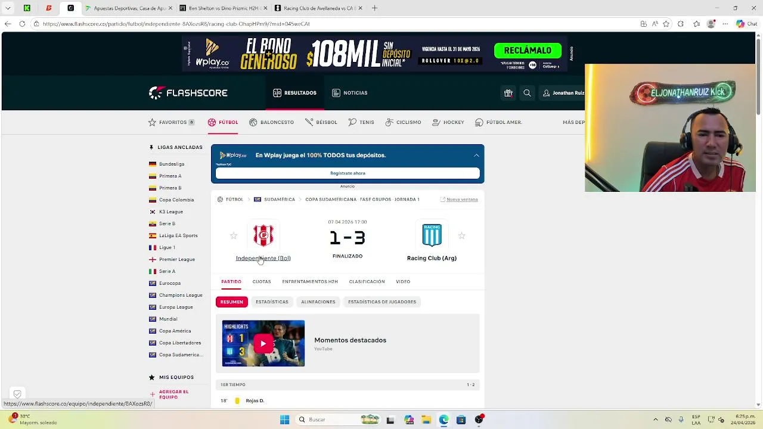Select Fútbol in sports menu
The width and height of the screenshot is (763, 429).
223,122
